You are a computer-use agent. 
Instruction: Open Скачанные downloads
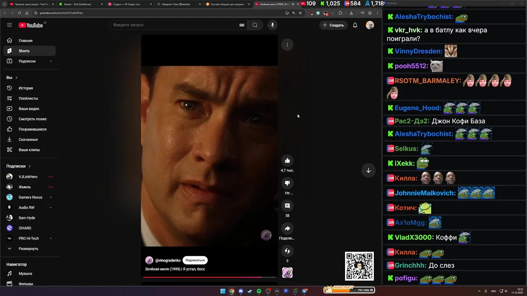(x=29, y=139)
